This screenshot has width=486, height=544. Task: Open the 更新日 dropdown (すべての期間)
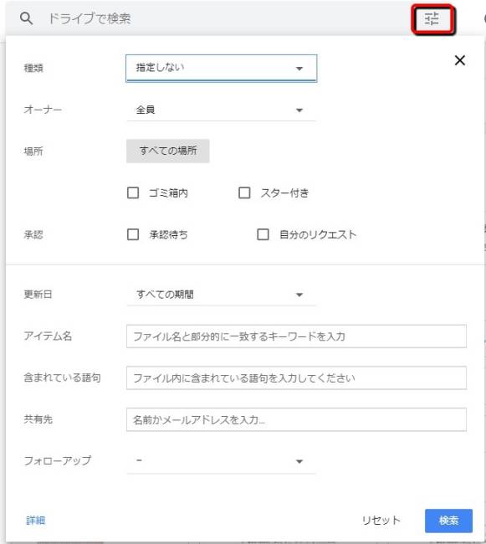(221, 295)
